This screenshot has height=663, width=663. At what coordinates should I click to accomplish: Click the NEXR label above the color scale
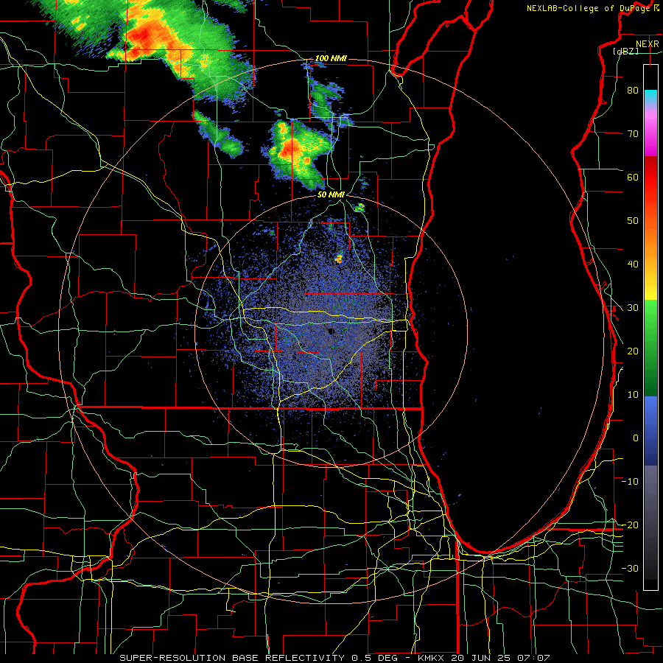(648, 44)
